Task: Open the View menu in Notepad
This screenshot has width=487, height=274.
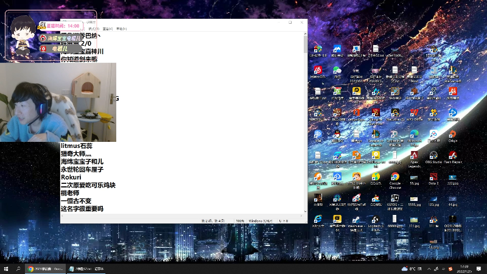Action: click(x=108, y=29)
